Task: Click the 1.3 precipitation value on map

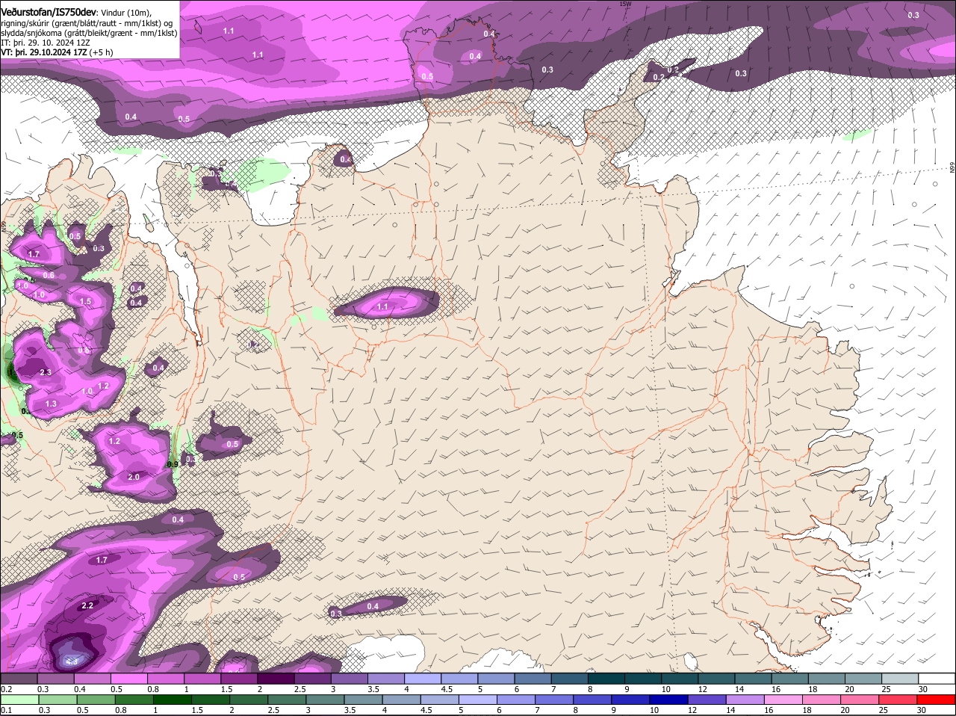Action: pyautogui.click(x=51, y=404)
